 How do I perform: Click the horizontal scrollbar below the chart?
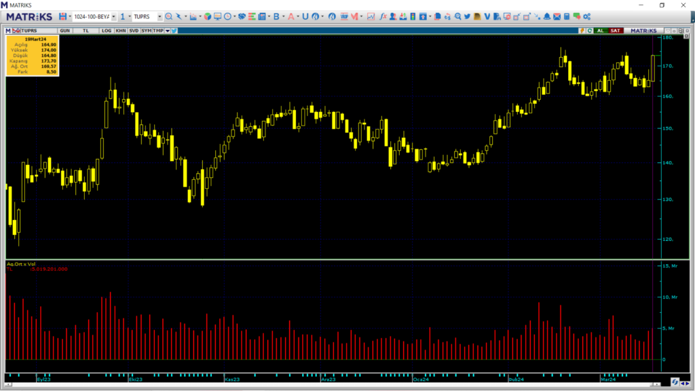click(x=331, y=384)
